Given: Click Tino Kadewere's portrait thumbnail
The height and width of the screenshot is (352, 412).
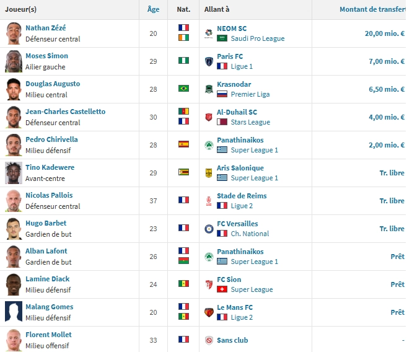Looking at the screenshot, I should 14,172.
